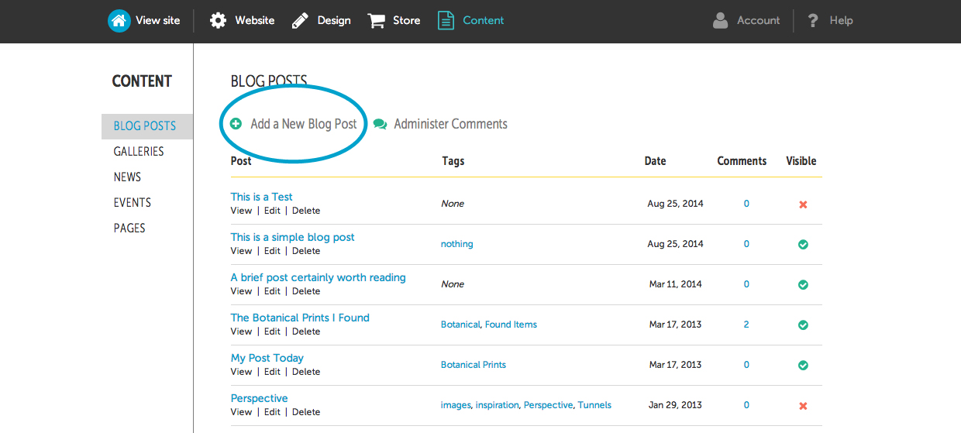
Task: Open the Store shopping cart icon
Action: pyautogui.click(x=377, y=21)
